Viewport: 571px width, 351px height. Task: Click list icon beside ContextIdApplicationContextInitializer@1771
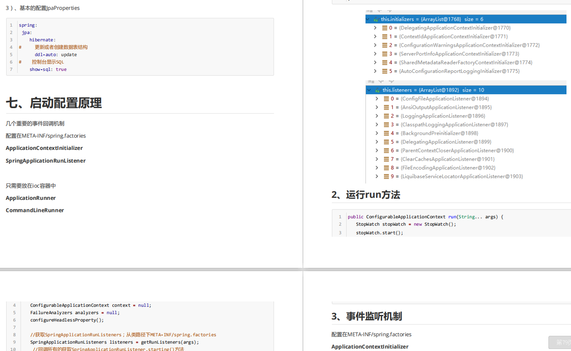(x=385, y=36)
